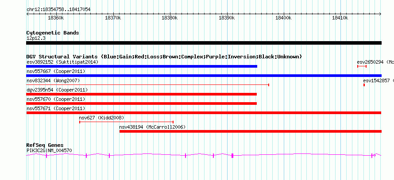Image resolution: width=394 pixels, height=180 pixels.
Task: Select the nsv557671 red loss bar
Action: pos(204,113)
